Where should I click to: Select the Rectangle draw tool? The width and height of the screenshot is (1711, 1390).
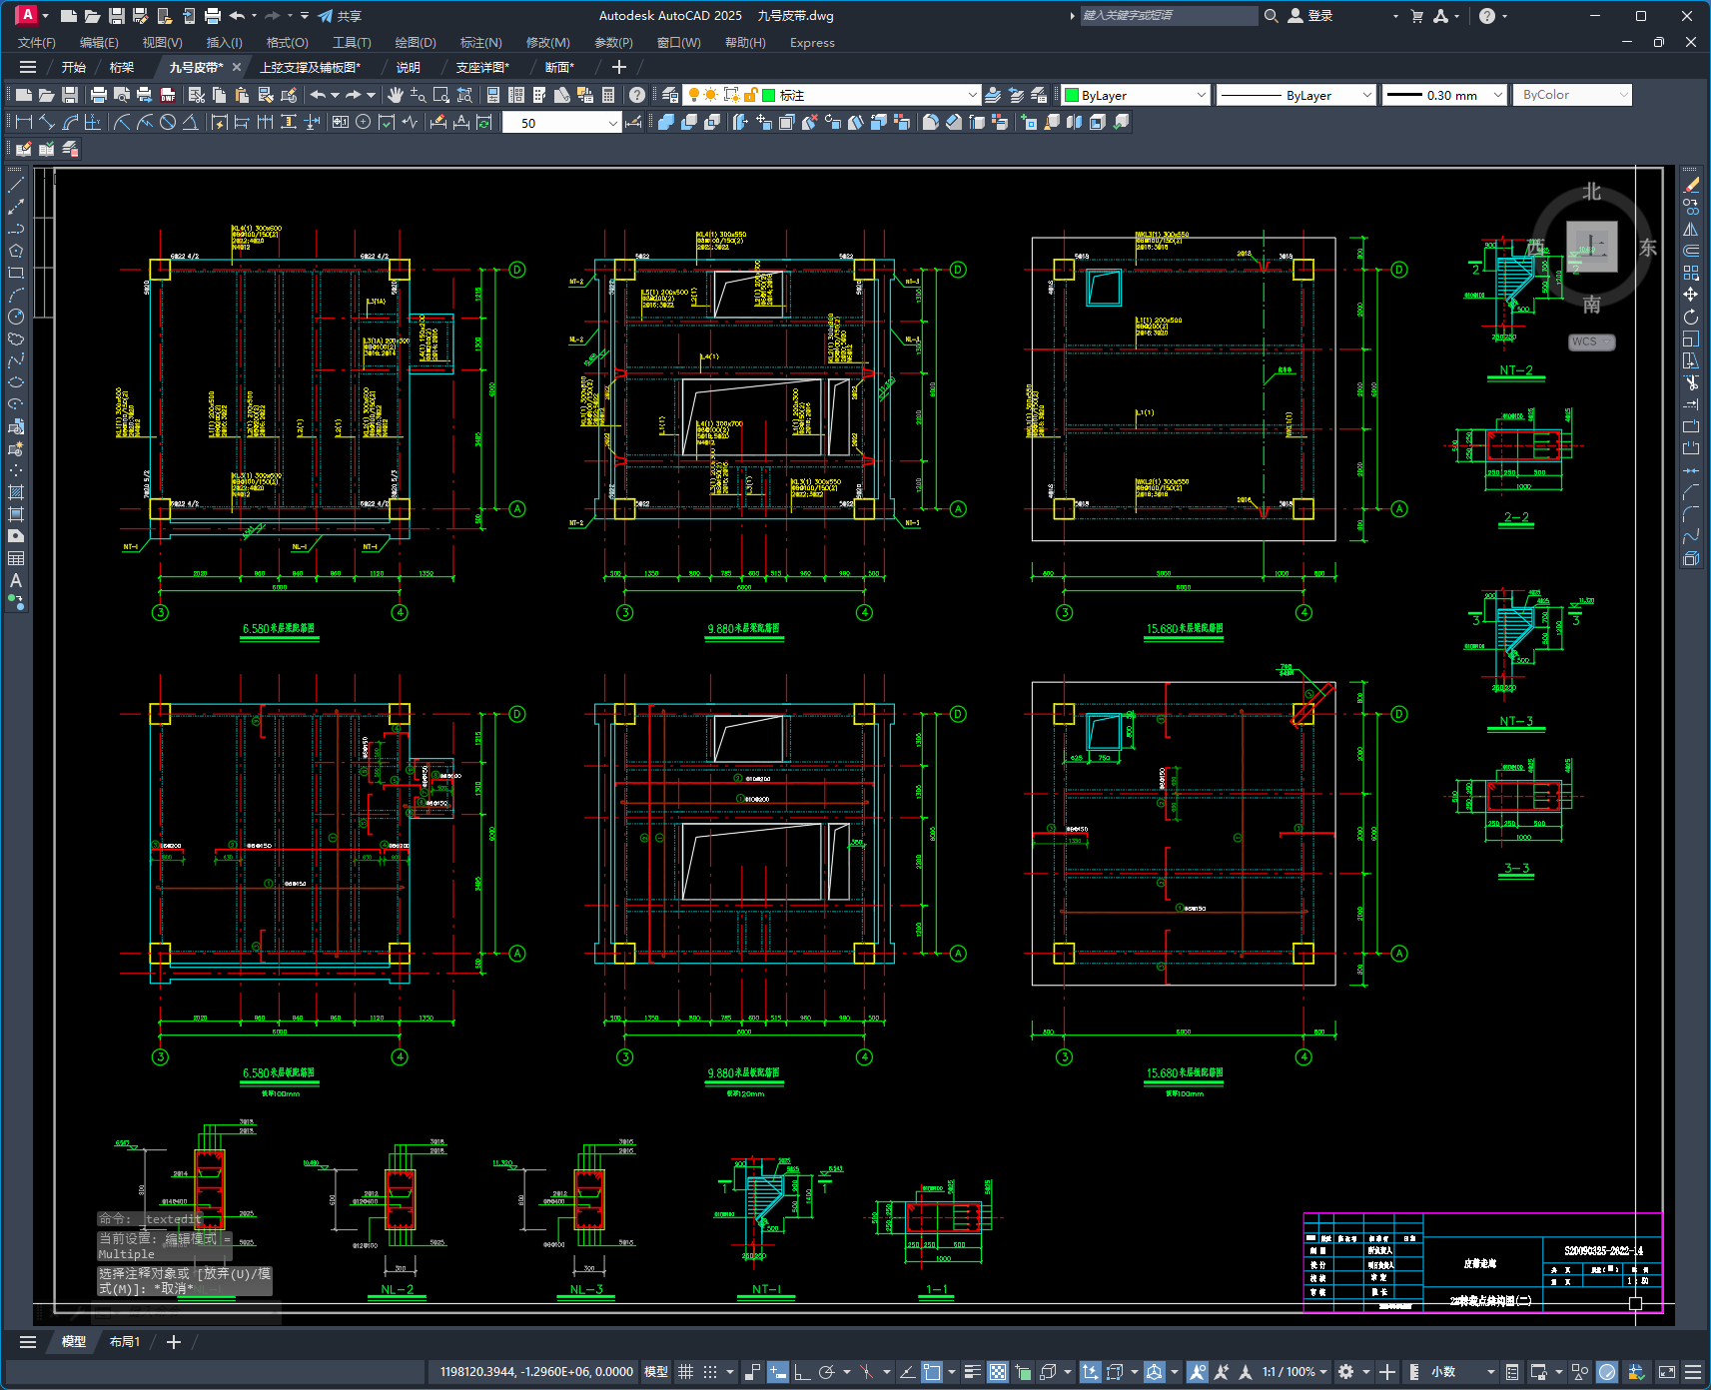(16, 273)
